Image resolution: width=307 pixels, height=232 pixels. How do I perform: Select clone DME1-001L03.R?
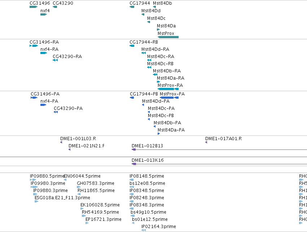tap(78, 139)
